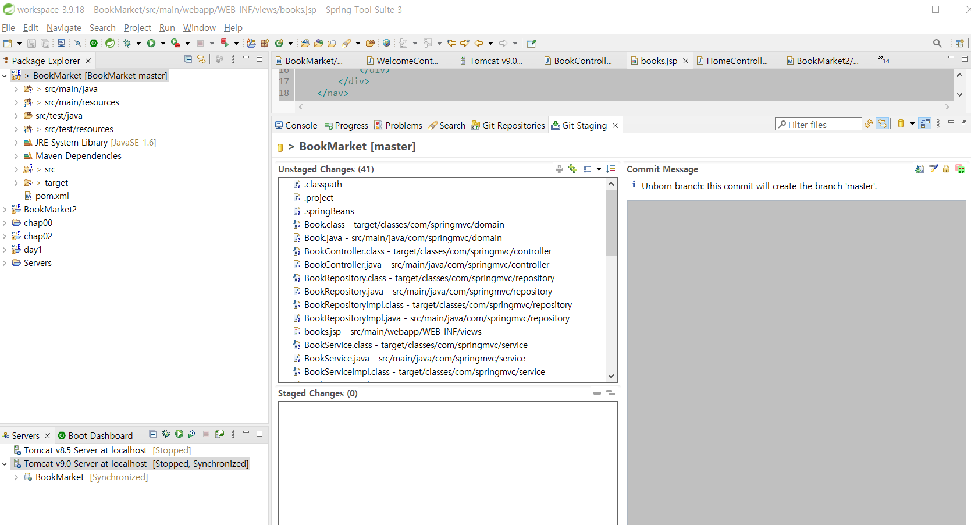Click the presentation list icon in Unstaged Changes
The height and width of the screenshot is (525, 971).
(x=588, y=169)
